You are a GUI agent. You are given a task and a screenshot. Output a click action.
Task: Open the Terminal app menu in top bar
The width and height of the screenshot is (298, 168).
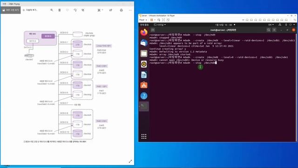pyautogui.click(x=160, y=25)
